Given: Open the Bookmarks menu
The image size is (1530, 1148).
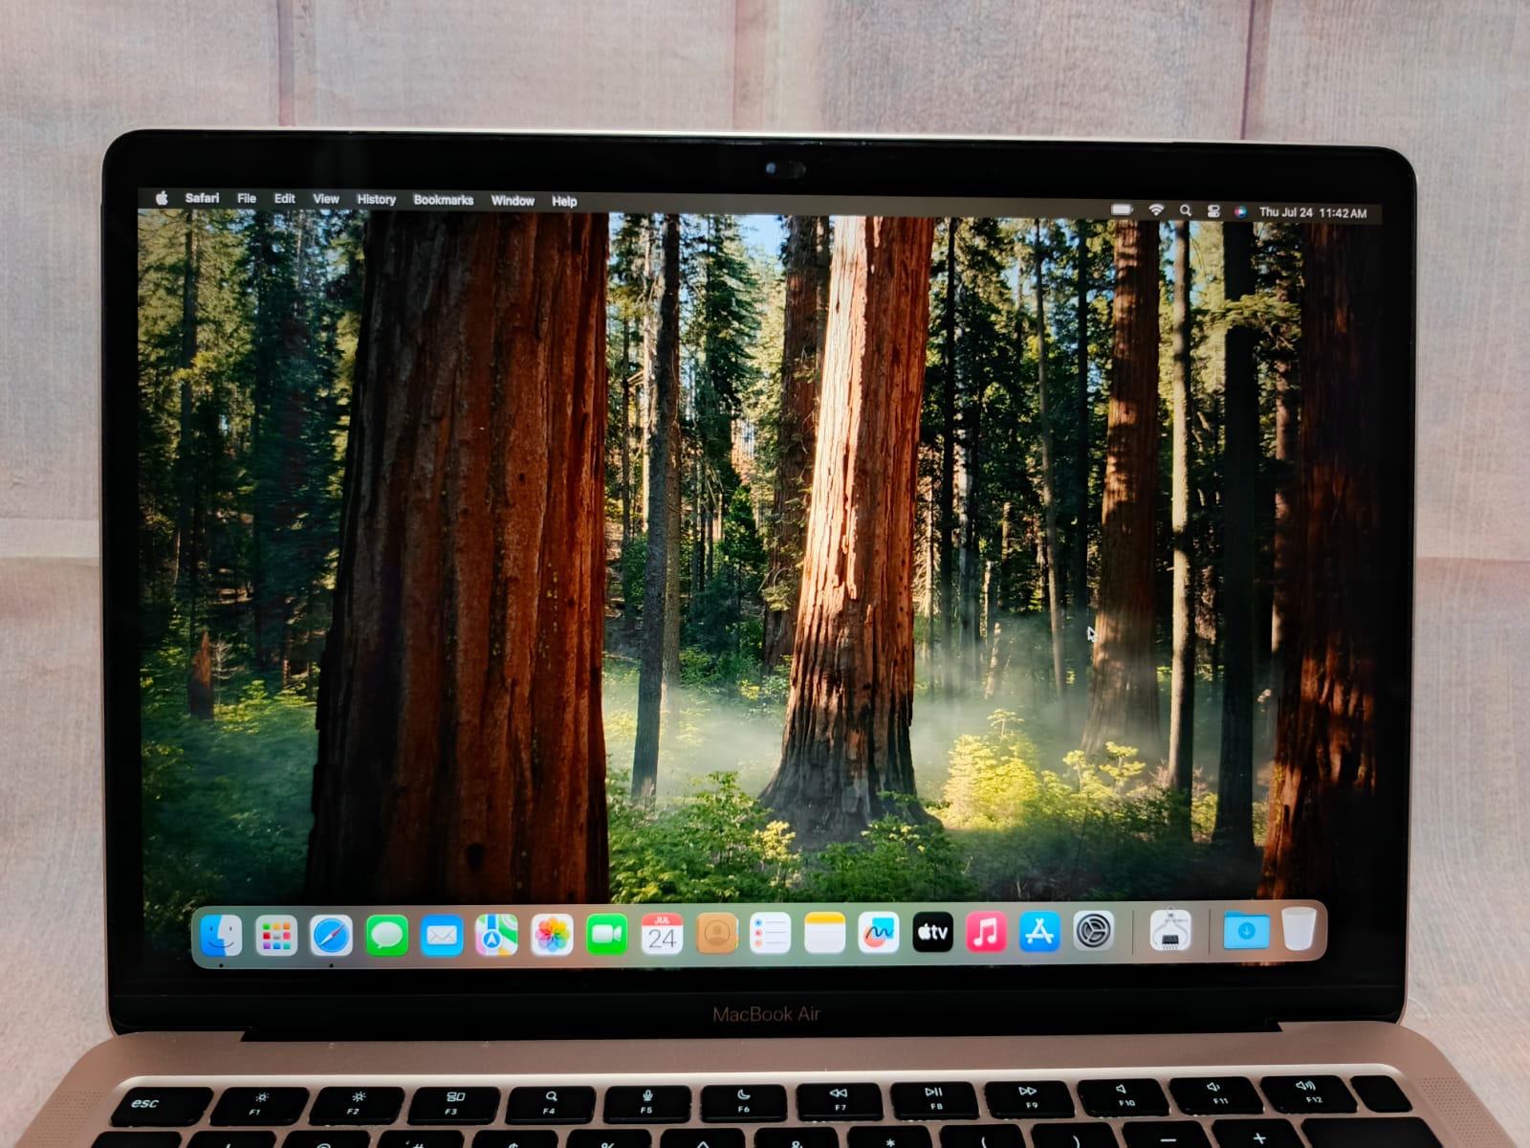Looking at the screenshot, I should click(x=444, y=200).
